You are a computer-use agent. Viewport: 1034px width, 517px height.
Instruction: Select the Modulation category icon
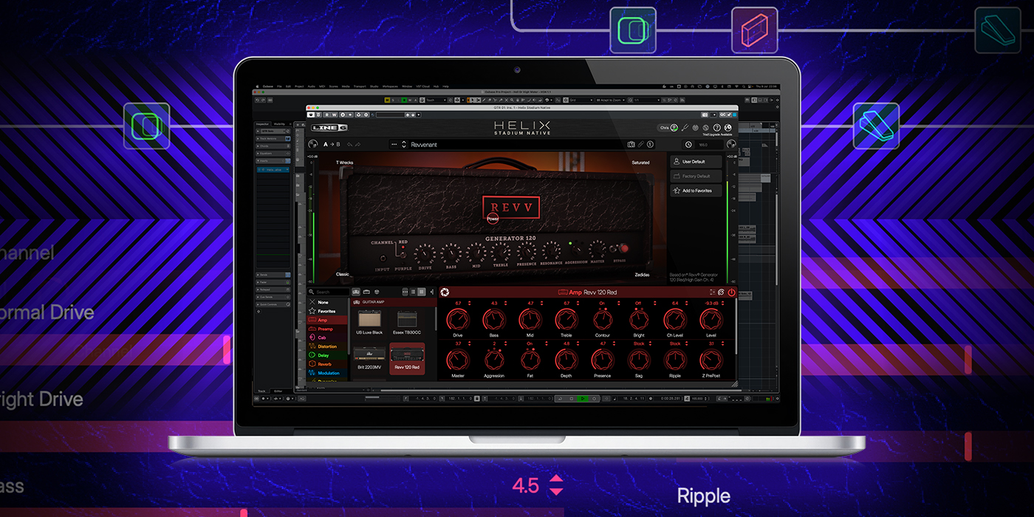pos(312,373)
